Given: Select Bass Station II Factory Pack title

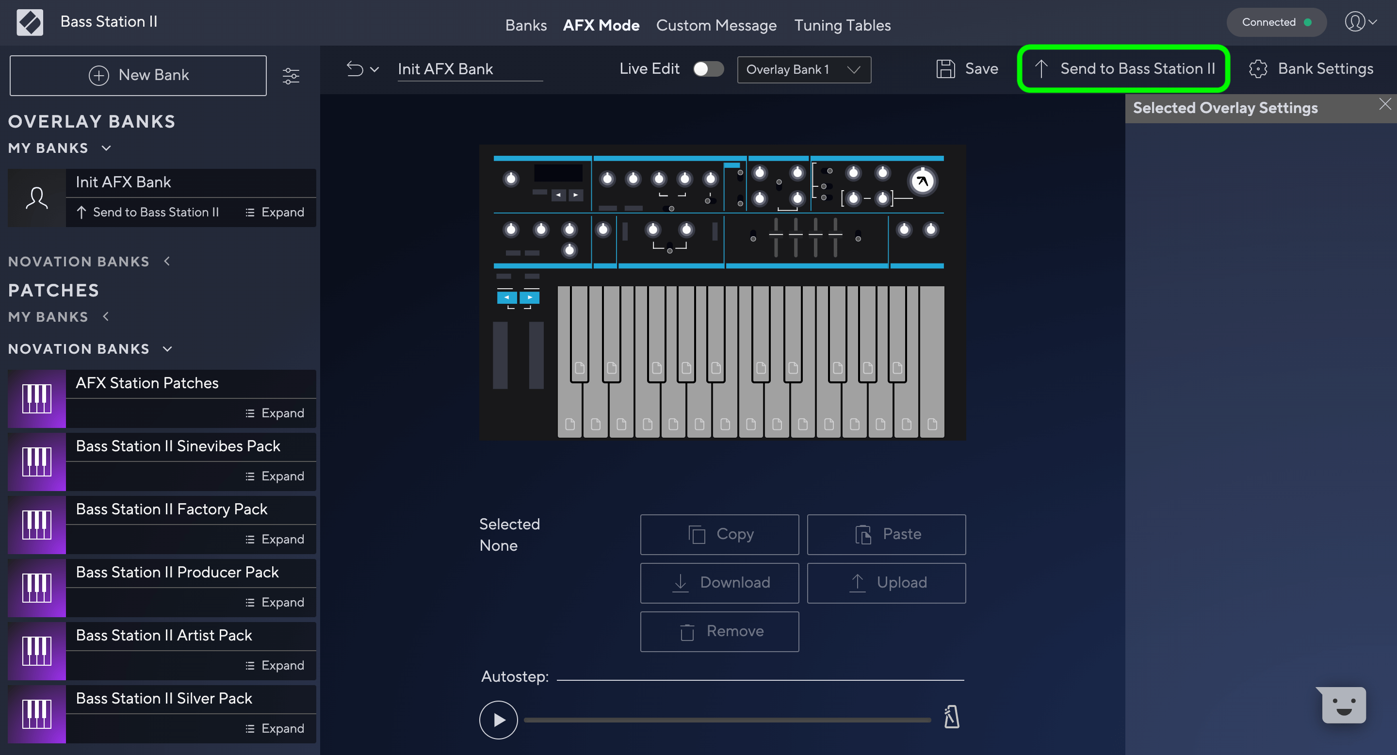Looking at the screenshot, I should tap(171, 509).
